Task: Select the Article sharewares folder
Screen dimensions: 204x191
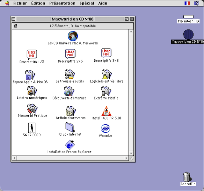Action: 71,111
